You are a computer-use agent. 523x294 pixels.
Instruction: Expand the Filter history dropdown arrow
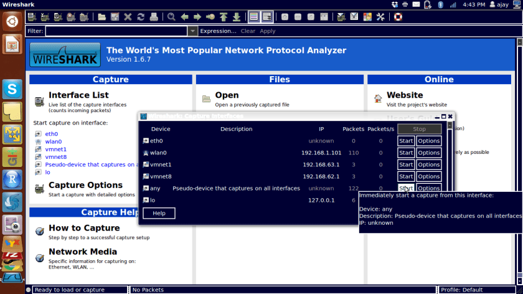(x=193, y=31)
